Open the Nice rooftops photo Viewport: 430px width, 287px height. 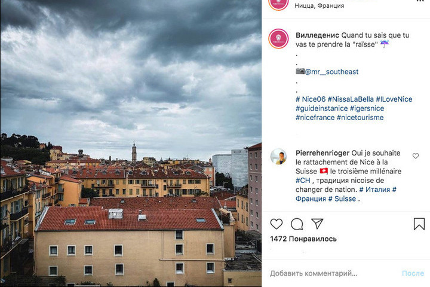(x=131, y=143)
